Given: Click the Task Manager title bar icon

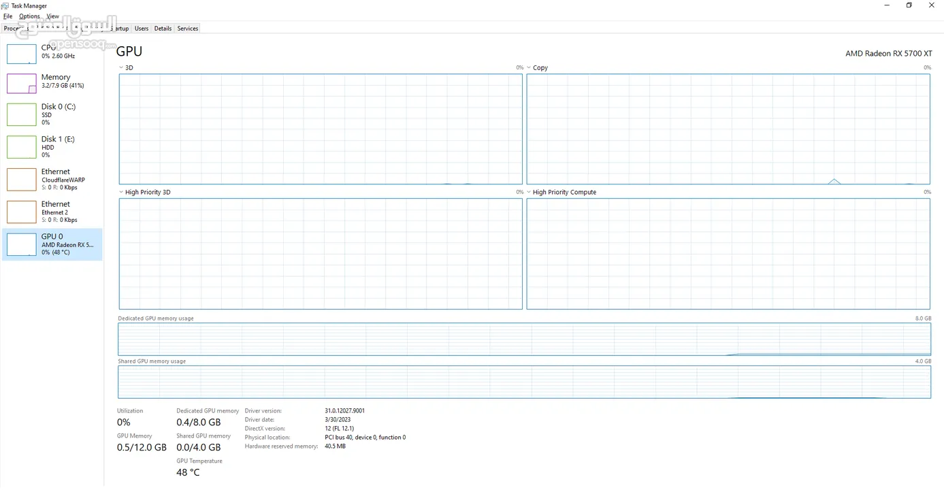Looking at the screenshot, I should pyautogui.click(x=6, y=5).
